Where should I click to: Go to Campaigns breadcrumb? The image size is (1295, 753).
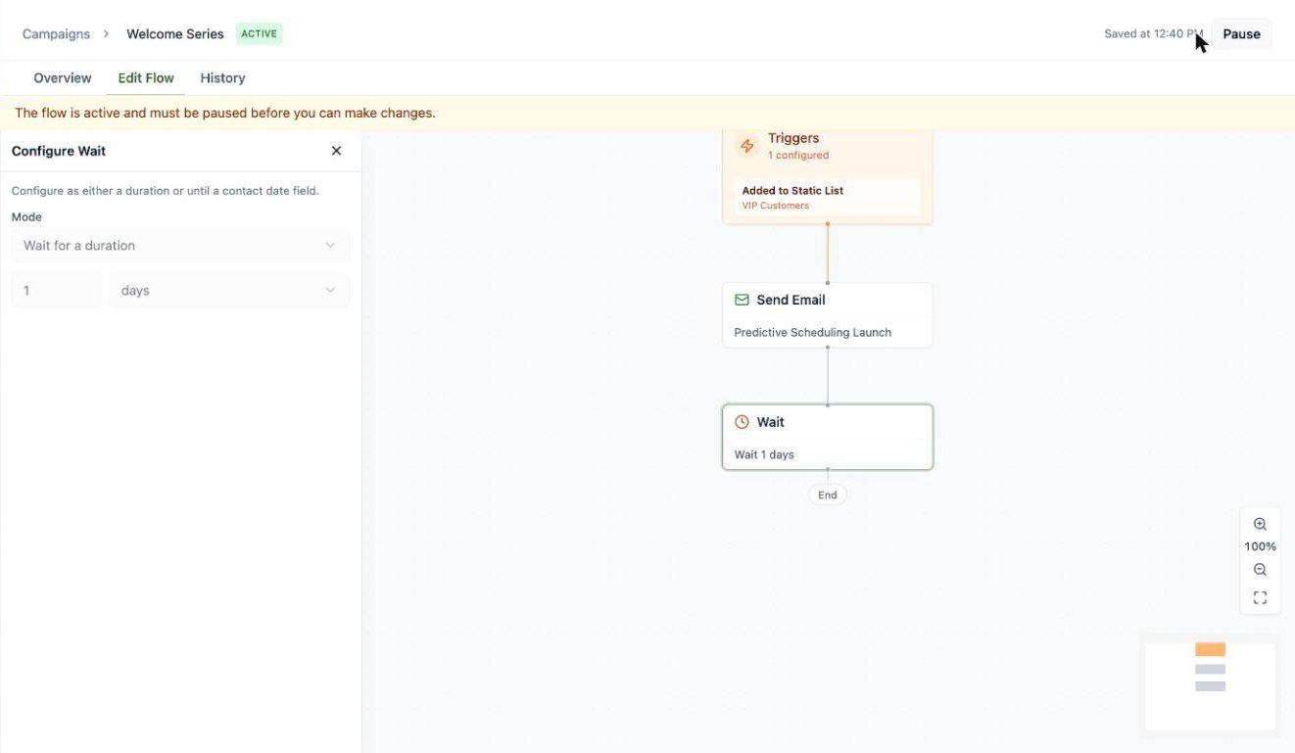pos(56,33)
